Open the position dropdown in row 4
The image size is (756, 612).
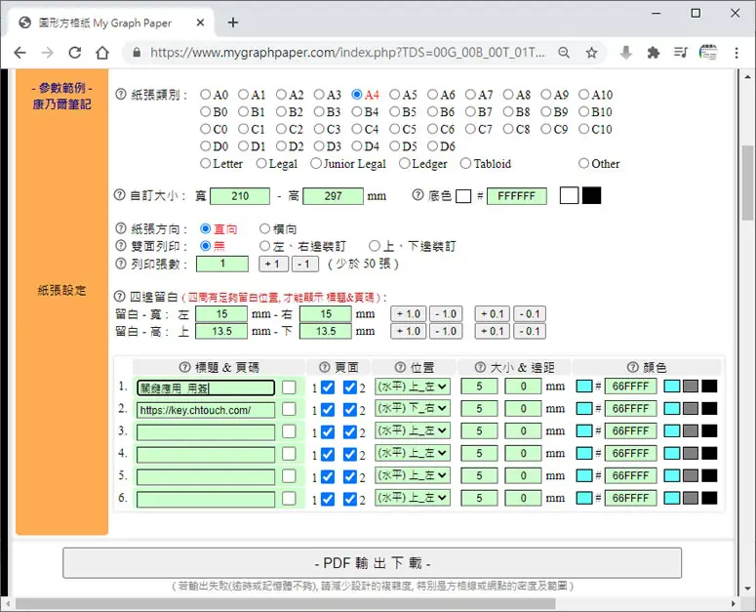pyautogui.click(x=413, y=453)
